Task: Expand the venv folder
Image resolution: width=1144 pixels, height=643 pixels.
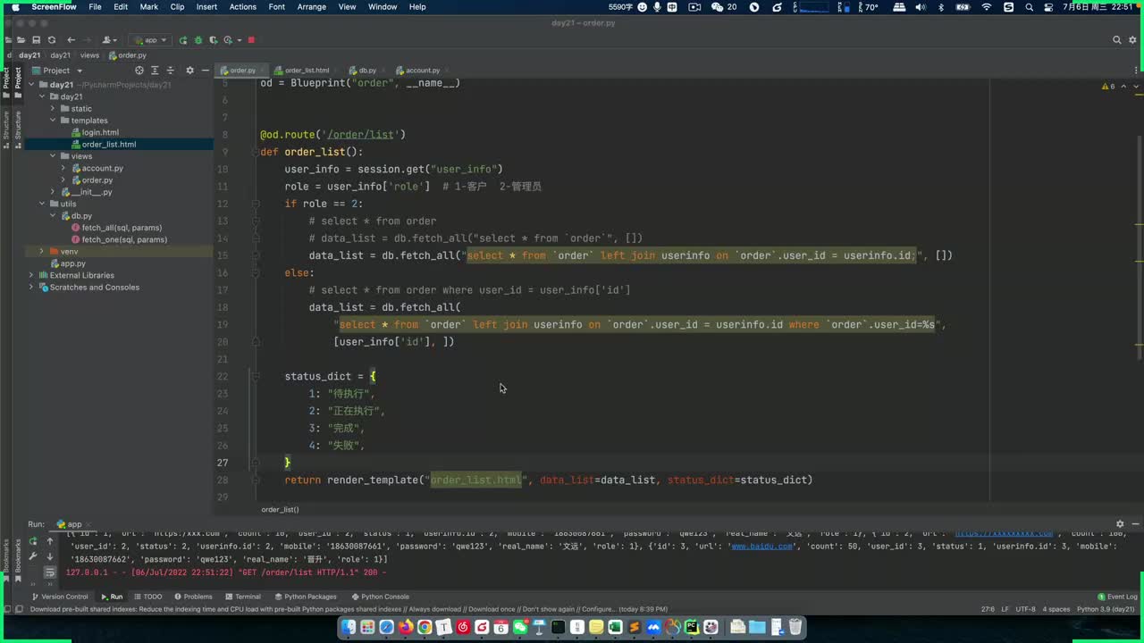Action: (42, 252)
